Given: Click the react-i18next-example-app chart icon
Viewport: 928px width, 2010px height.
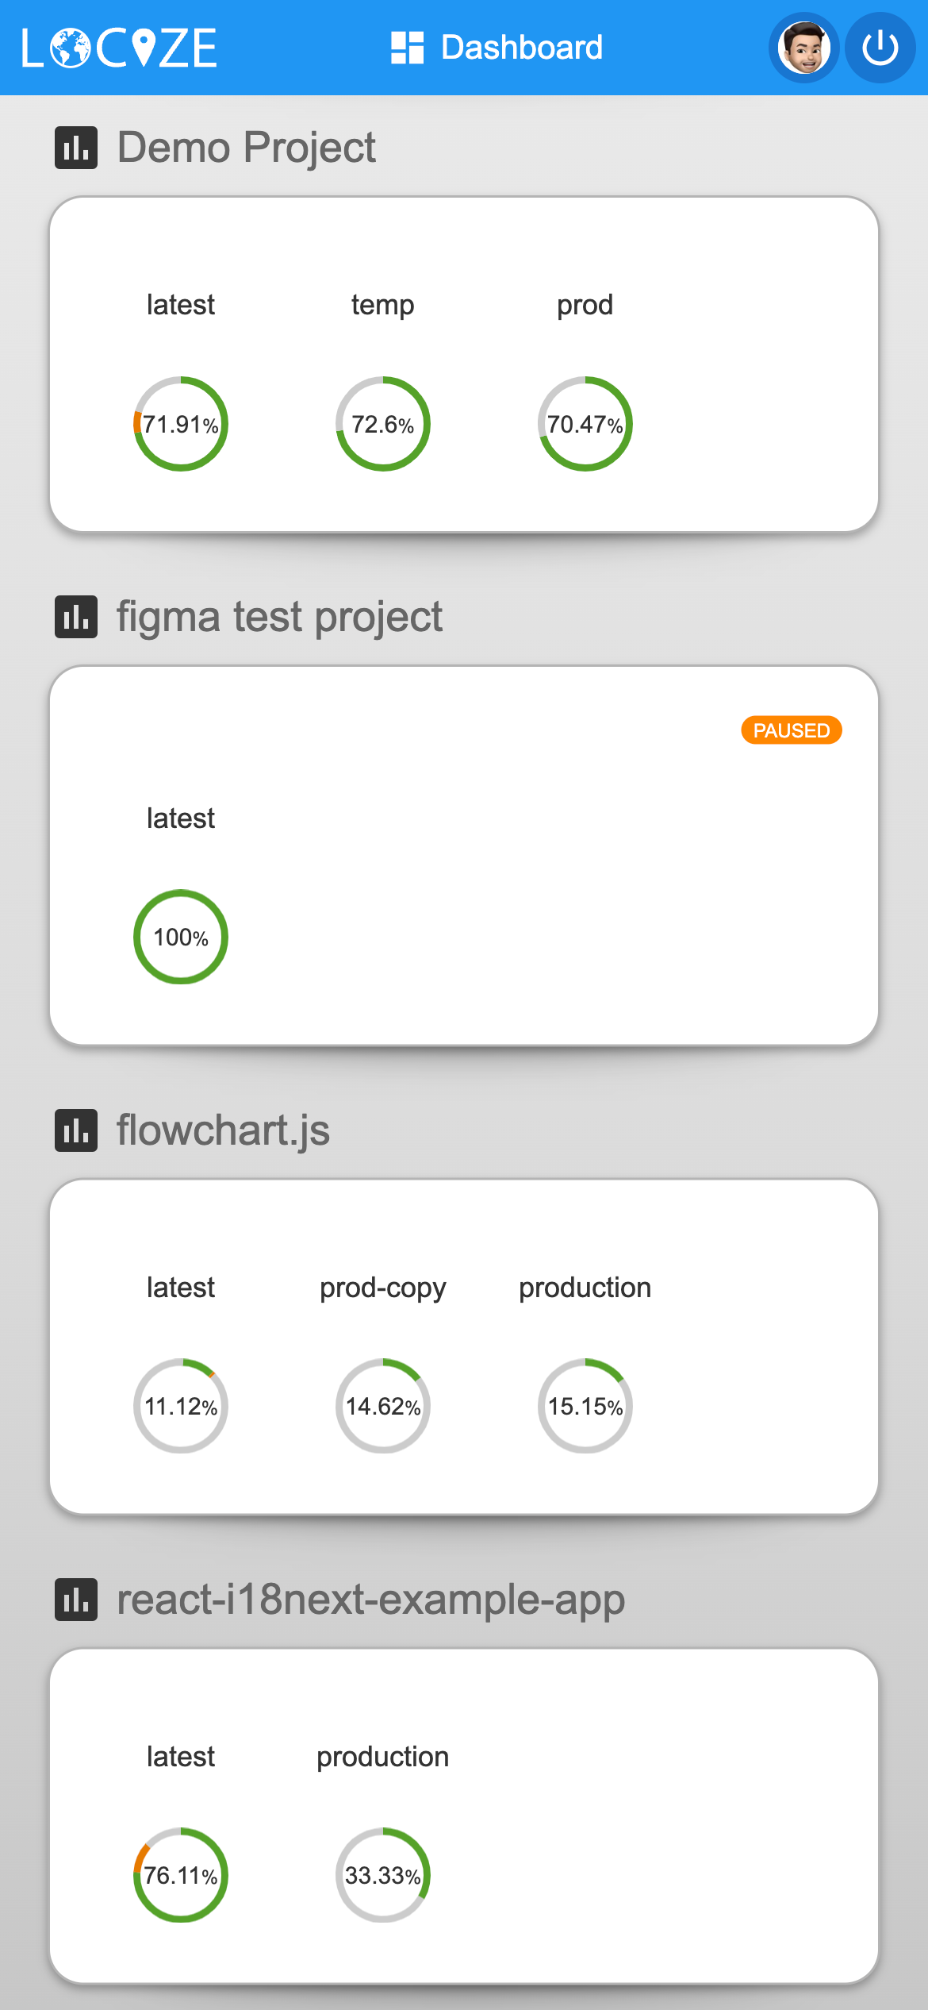Looking at the screenshot, I should pyautogui.click(x=76, y=1600).
